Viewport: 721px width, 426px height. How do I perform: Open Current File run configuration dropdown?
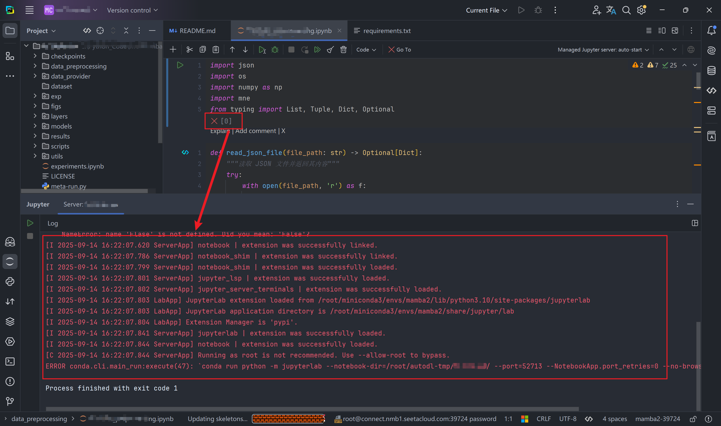[486, 10]
